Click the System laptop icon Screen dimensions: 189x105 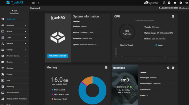point(3,31)
